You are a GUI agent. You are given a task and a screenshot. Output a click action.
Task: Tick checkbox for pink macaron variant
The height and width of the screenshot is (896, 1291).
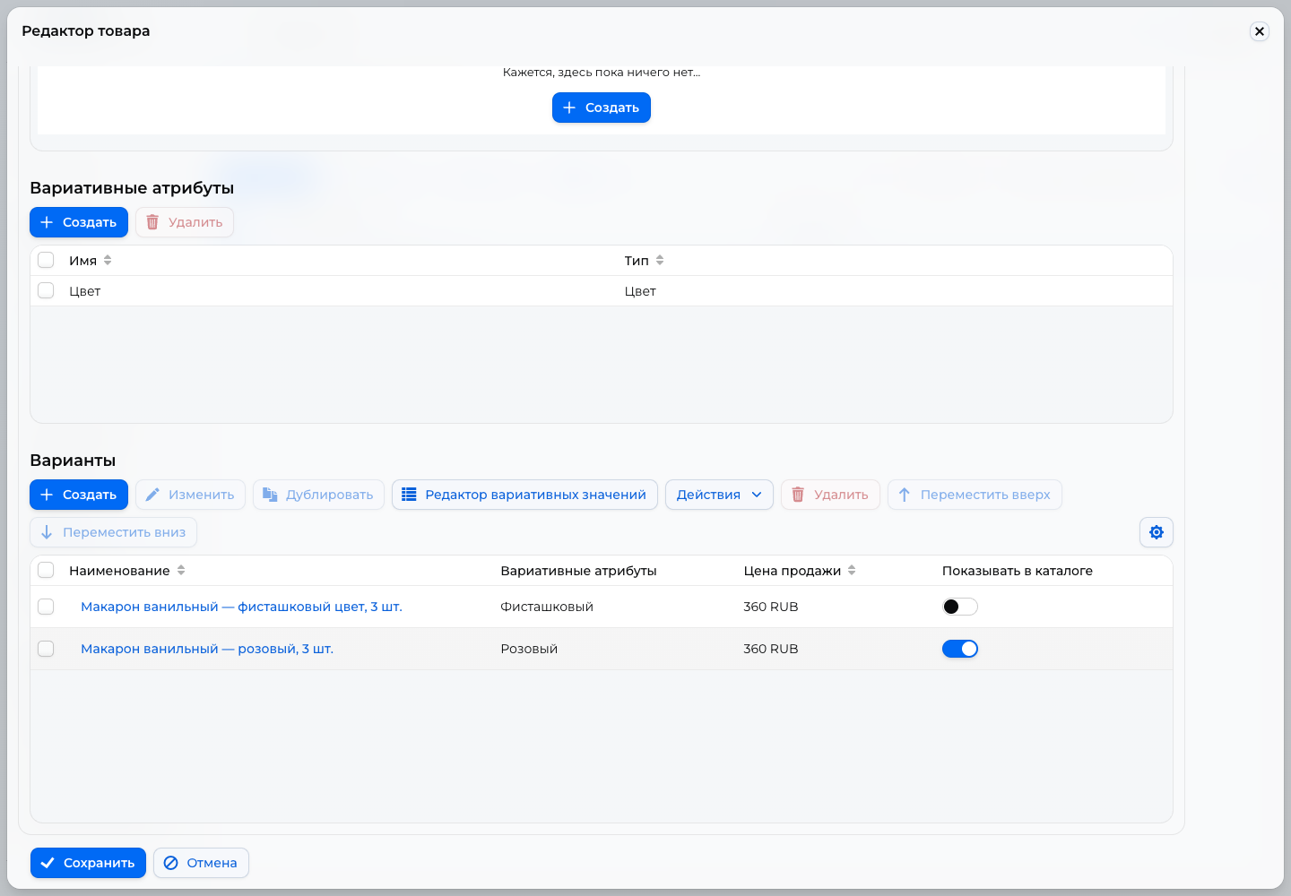(x=46, y=649)
